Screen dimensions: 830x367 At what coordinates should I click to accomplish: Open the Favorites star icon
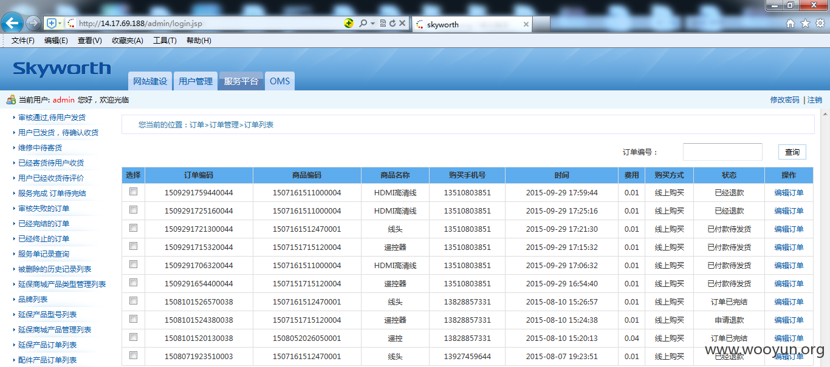click(x=805, y=23)
